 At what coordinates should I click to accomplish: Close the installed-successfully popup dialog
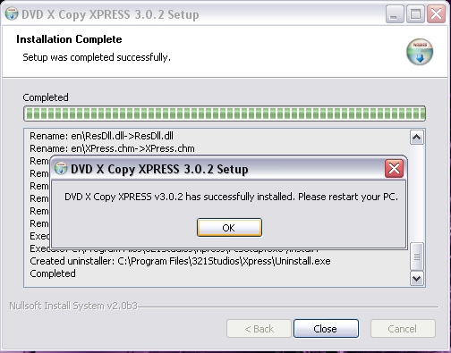(x=394, y=169)
